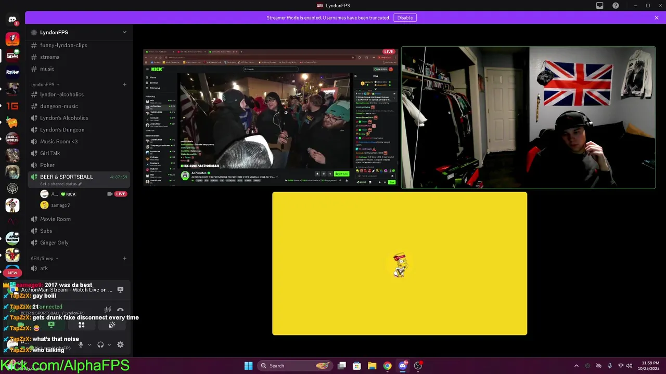
Task: Toggle noise suppression in voice panel
Action: 108,310
